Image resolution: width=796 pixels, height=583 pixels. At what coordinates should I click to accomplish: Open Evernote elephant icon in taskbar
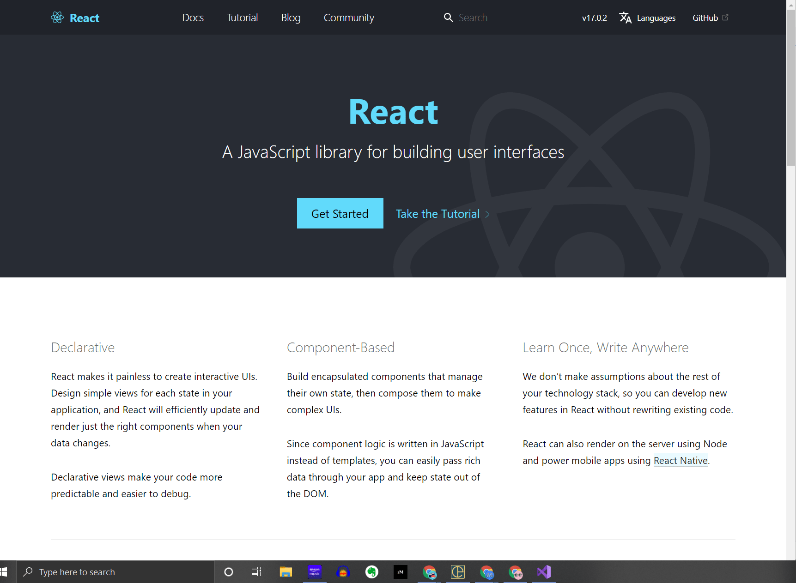(x=372, y=572)
